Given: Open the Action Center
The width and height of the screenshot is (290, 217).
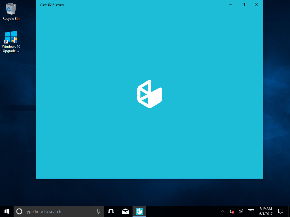Looking at the screenshot, I should [x=280, y=211].
